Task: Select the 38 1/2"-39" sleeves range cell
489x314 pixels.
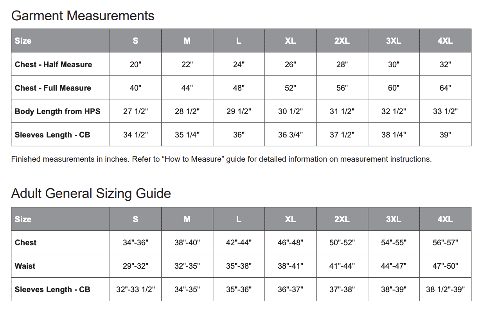Action: tap(445, 289)
